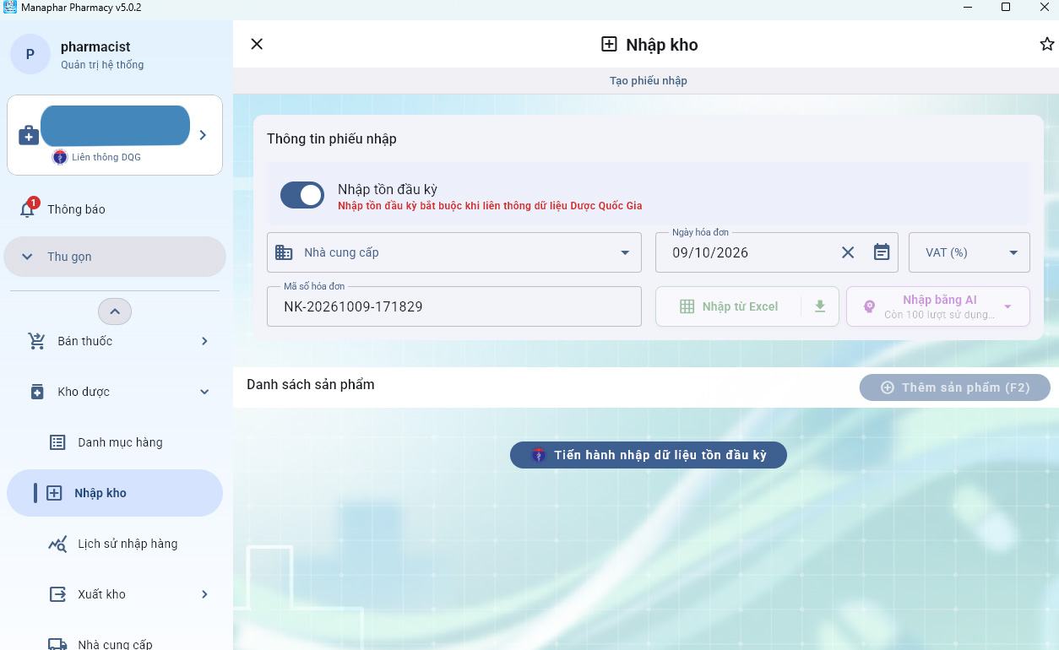Click the plus-circle icon on Thêm sản phẩm
Image resolution: width=1059 pixels, height=650 pixels.
coord(888,387)
